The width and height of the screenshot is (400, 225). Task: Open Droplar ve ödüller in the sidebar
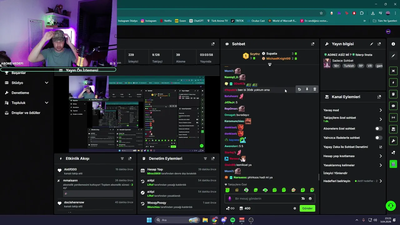coord(27,113)
